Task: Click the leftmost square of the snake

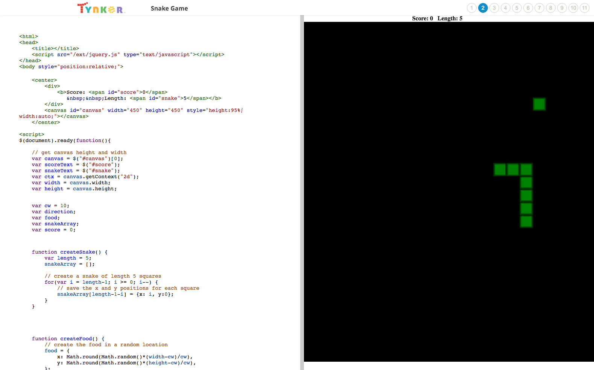Action: click(500, 170)
